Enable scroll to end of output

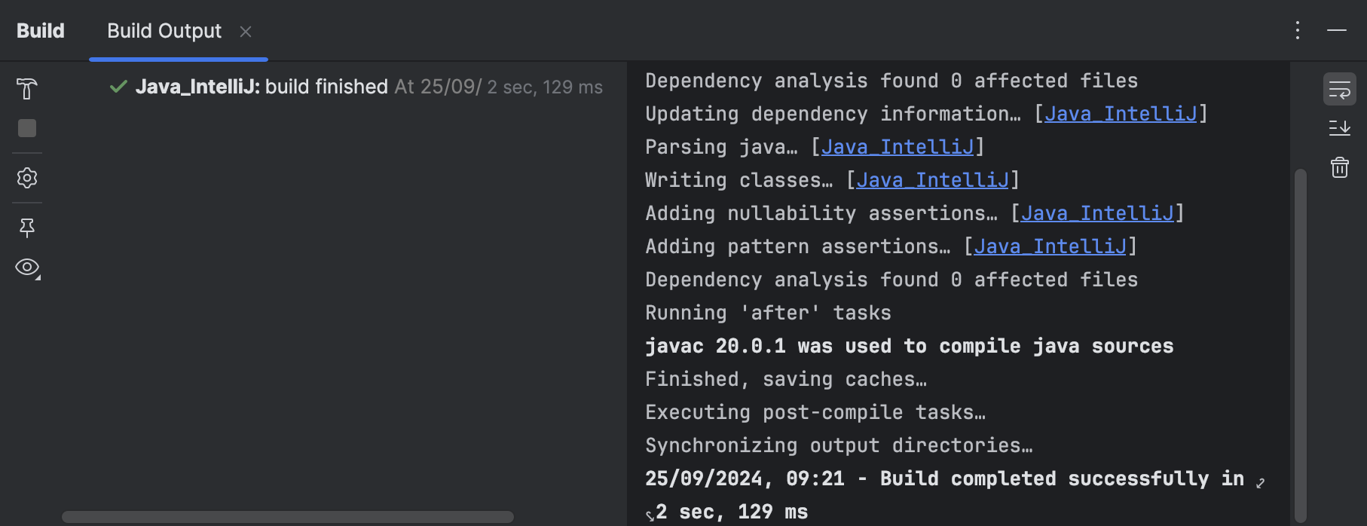1339,128
